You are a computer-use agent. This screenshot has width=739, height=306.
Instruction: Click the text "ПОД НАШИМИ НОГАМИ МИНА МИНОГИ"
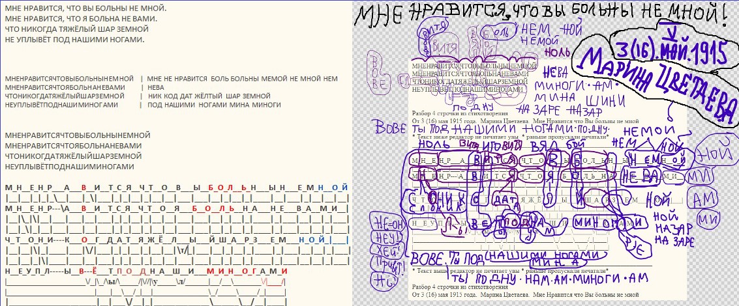215,105
